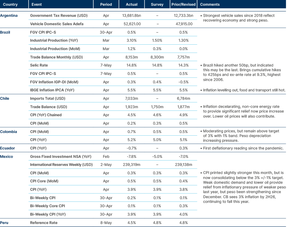Select the Chile country label
287x227 pixels.
pyautogui.click(x=5, y=98)
